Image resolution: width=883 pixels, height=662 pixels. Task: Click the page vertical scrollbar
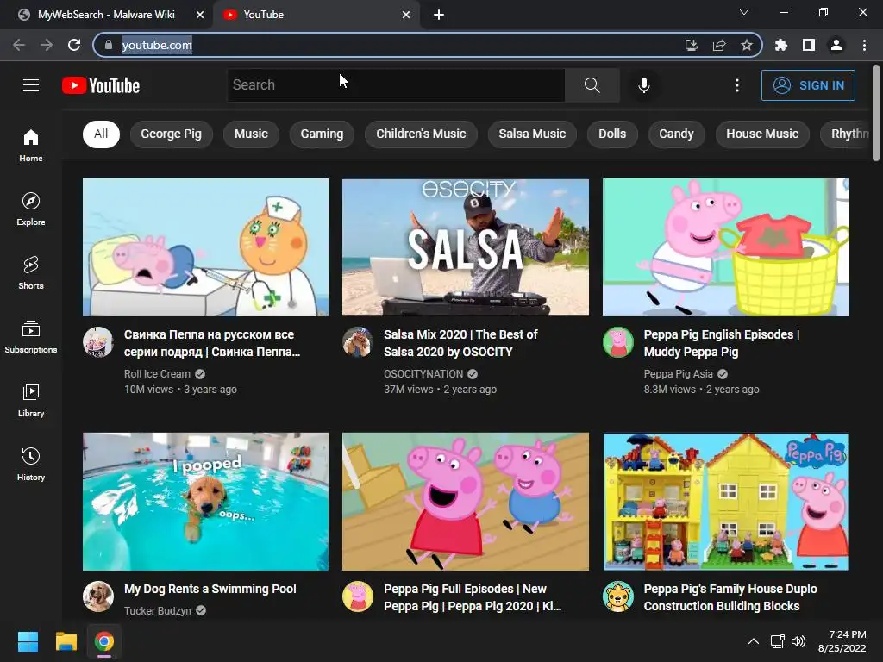point(876,113)
